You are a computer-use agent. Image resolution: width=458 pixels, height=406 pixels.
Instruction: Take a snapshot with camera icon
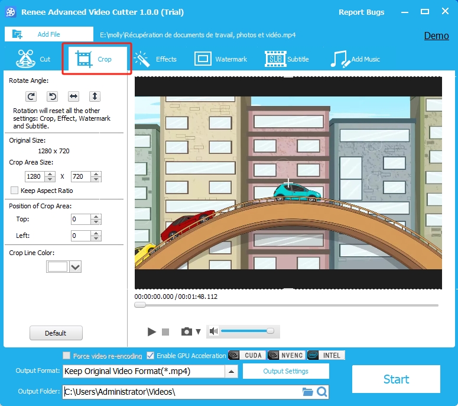pos(187,332)
